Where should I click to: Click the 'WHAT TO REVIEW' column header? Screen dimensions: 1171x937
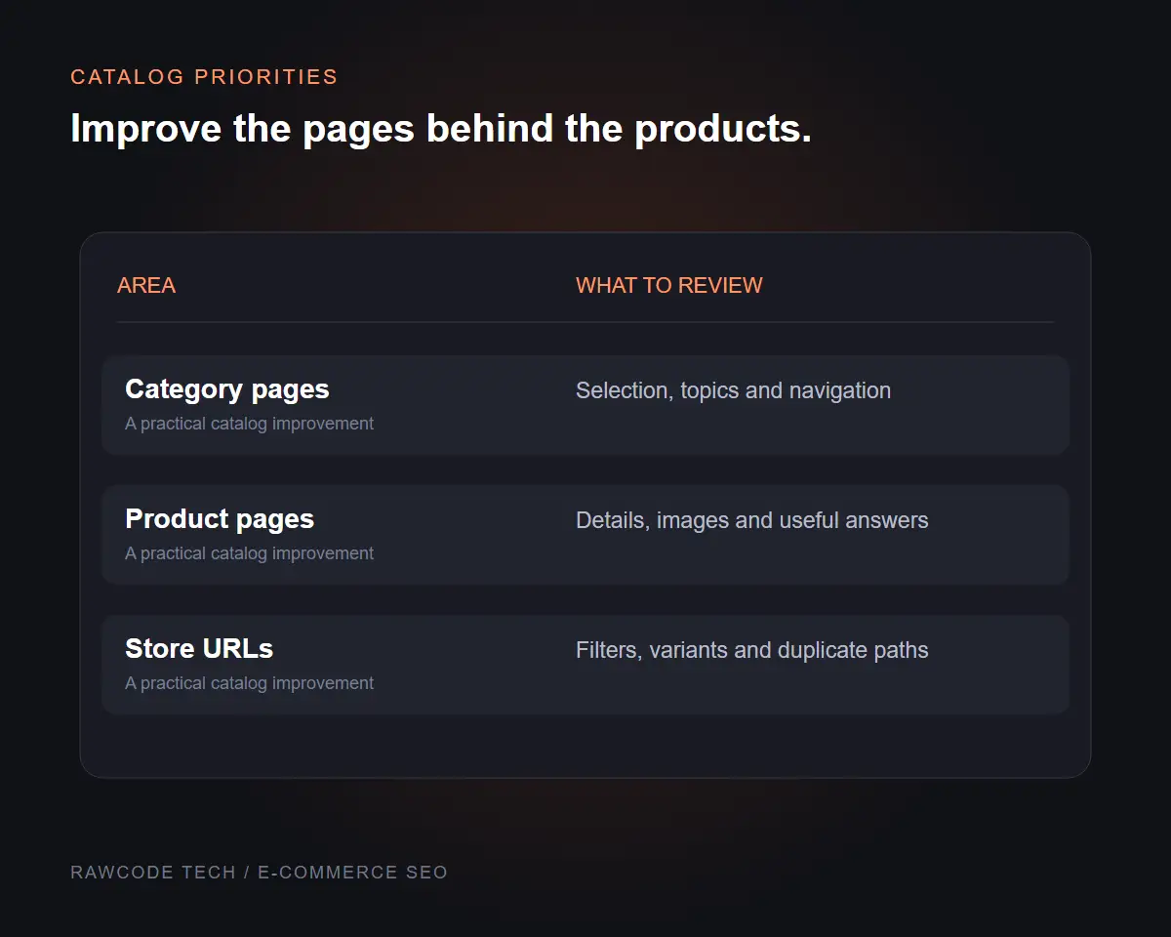click(x=669, y=285)
